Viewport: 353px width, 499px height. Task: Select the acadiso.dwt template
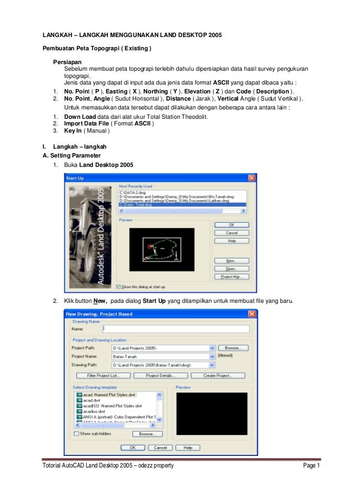click(x=91, y=411)
